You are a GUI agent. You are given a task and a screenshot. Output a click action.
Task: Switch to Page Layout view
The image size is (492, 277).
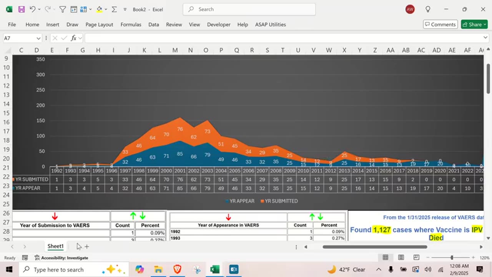[x=401, y=257]
